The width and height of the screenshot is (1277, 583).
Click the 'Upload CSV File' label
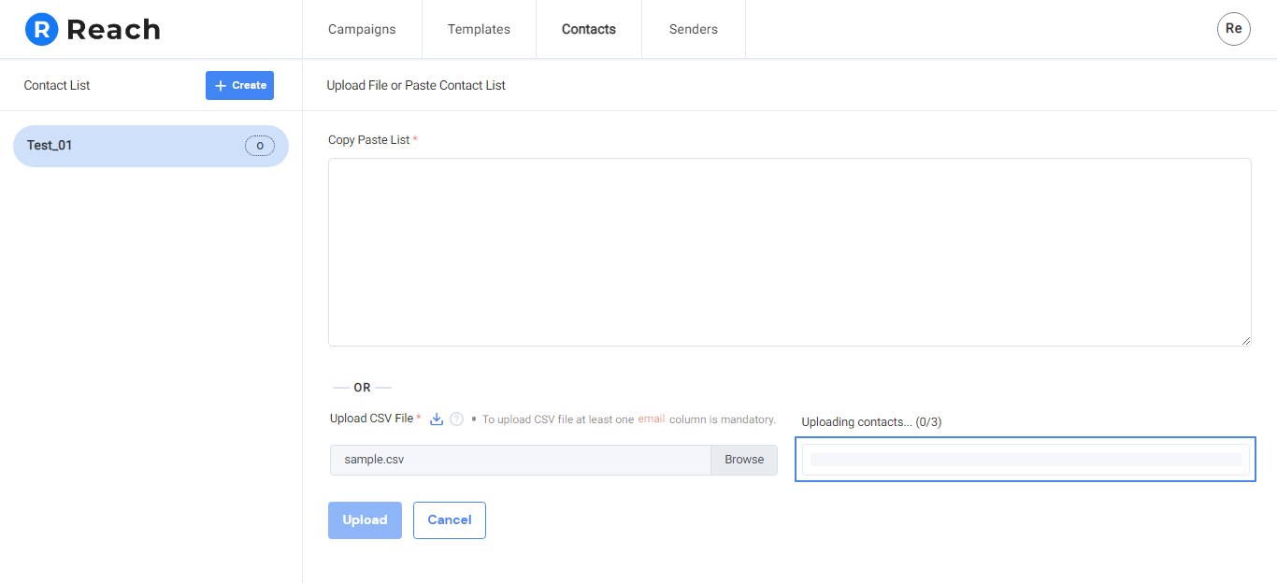371,419
